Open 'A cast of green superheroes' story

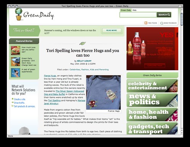(28, 71)
